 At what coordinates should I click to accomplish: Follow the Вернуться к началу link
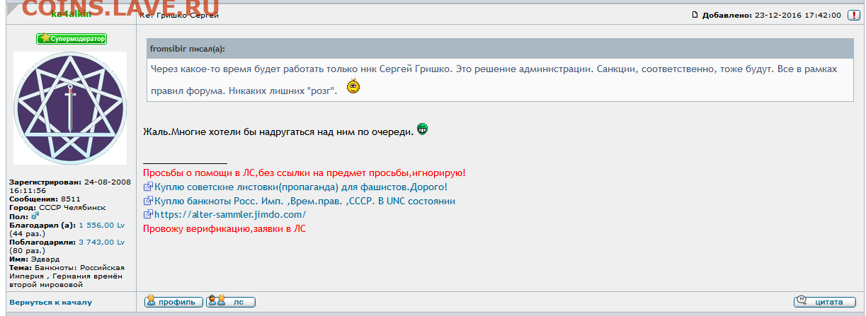click(x=50, y=303)
